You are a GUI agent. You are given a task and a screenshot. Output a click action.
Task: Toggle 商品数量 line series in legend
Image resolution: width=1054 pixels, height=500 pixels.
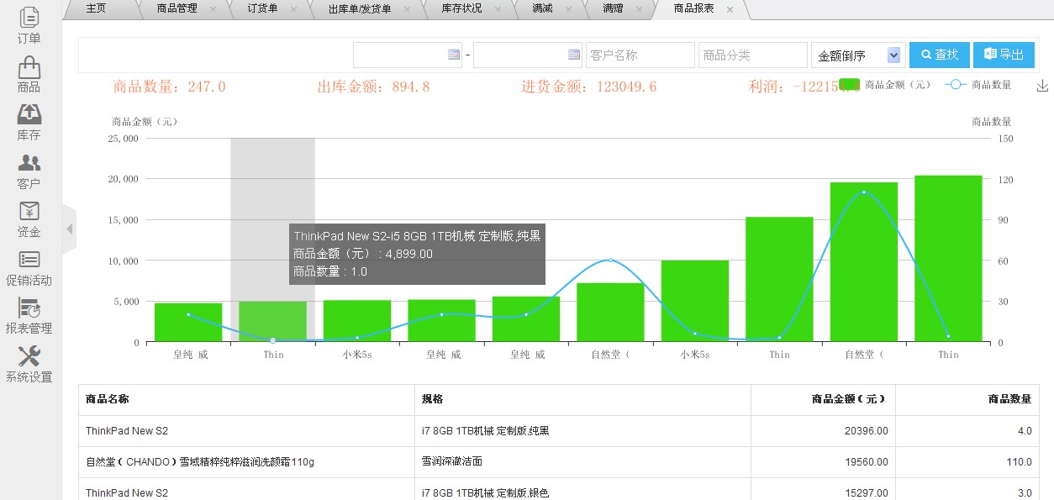(x=978, y=85)
